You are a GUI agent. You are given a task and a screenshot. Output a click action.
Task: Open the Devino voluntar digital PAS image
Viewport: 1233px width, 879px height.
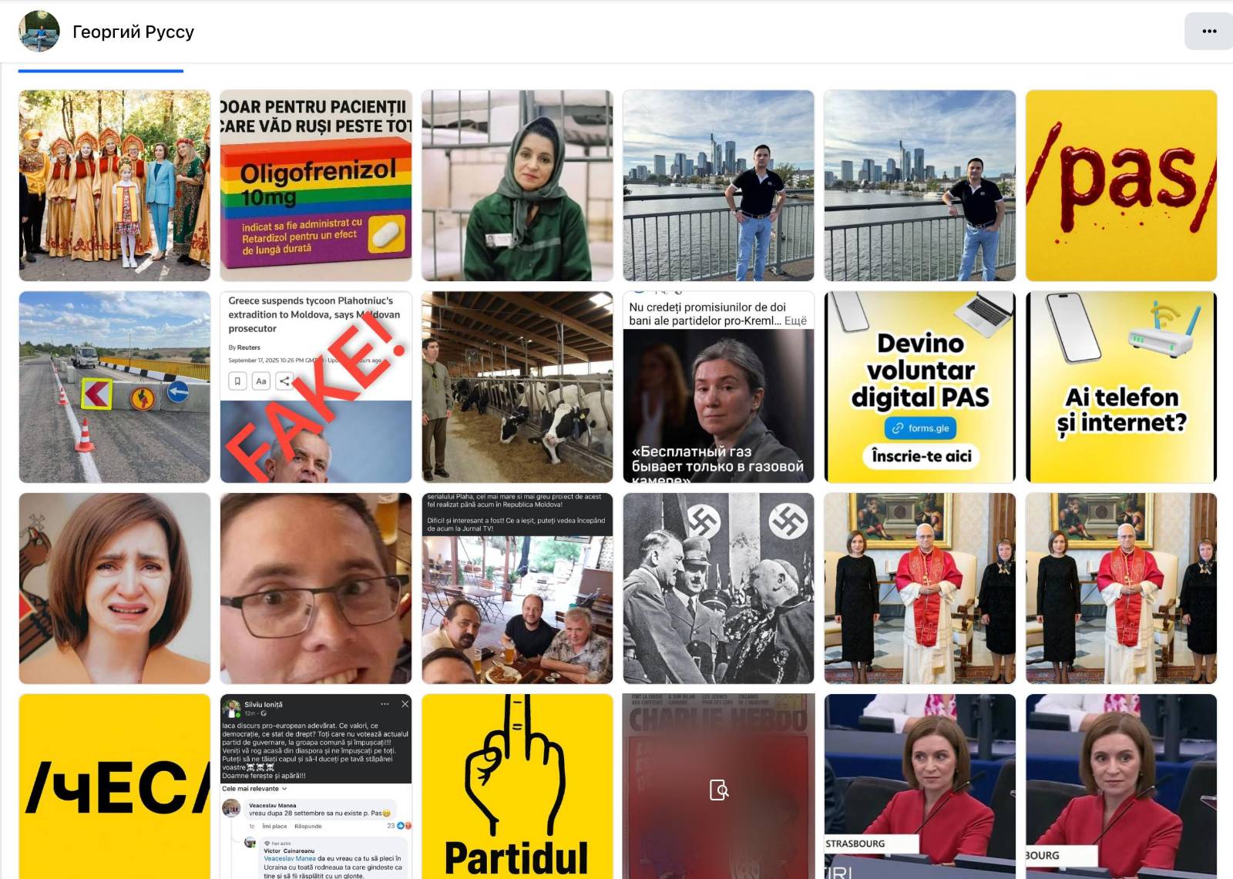click(920, 387)
